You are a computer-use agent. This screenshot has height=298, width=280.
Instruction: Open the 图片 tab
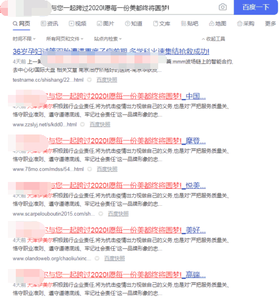click(x=105, y=24)
